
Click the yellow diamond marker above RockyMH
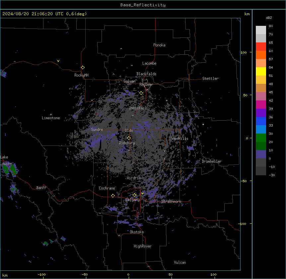click(83, 68)
